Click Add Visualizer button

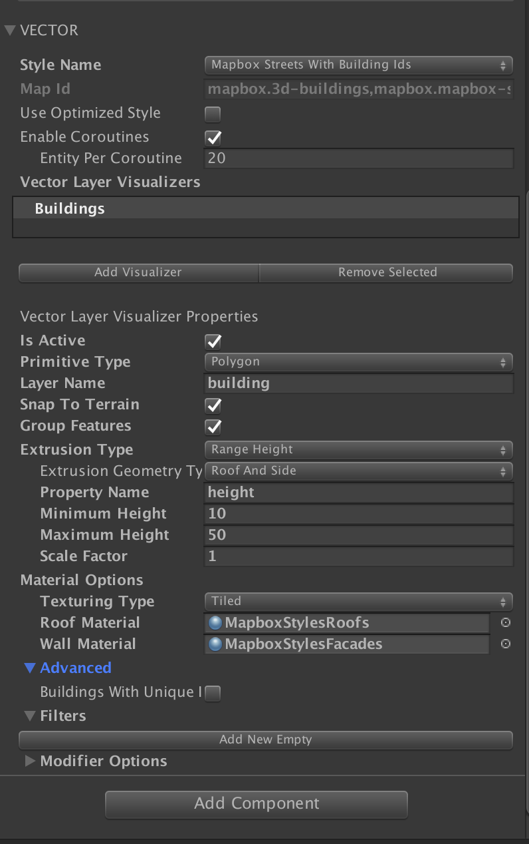pyautogui.click(x=138, y=272)
